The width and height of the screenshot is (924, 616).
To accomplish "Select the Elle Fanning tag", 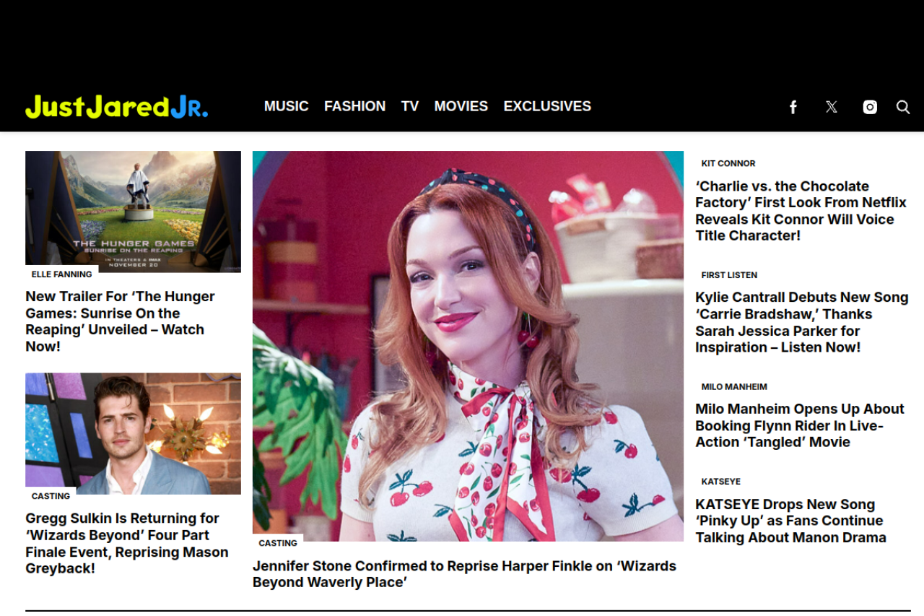I will pyautogui.click(x=62, y=274).
